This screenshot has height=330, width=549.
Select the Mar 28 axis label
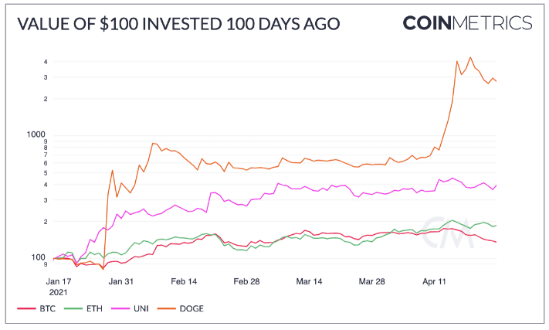pos(372,281)
